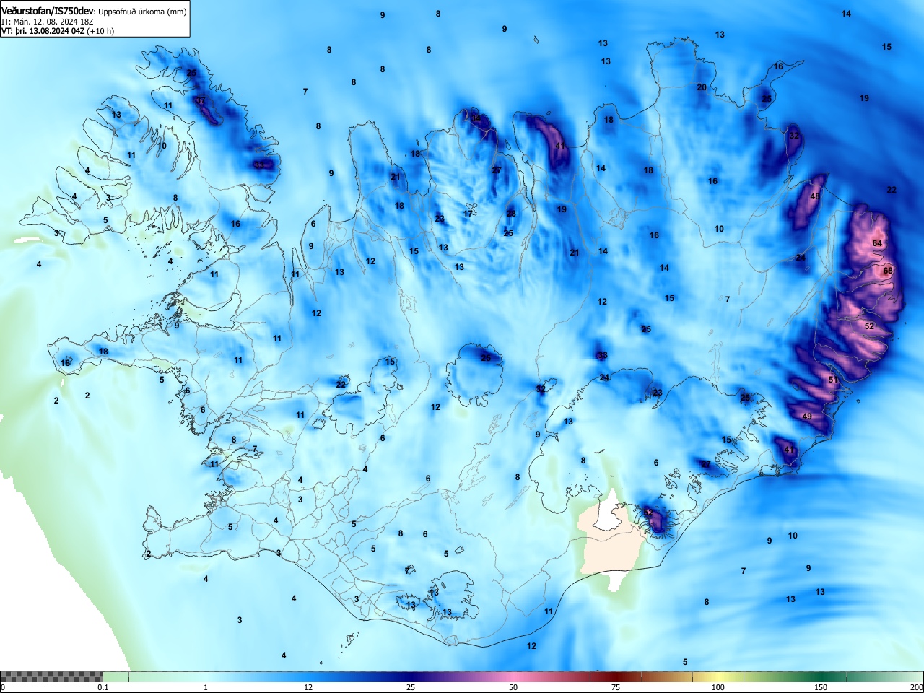This screenshot has width=924, height=693.
Task: Click the label "Uppsöfnuð úrkoma (mm)"
Action: pos(142,12)
